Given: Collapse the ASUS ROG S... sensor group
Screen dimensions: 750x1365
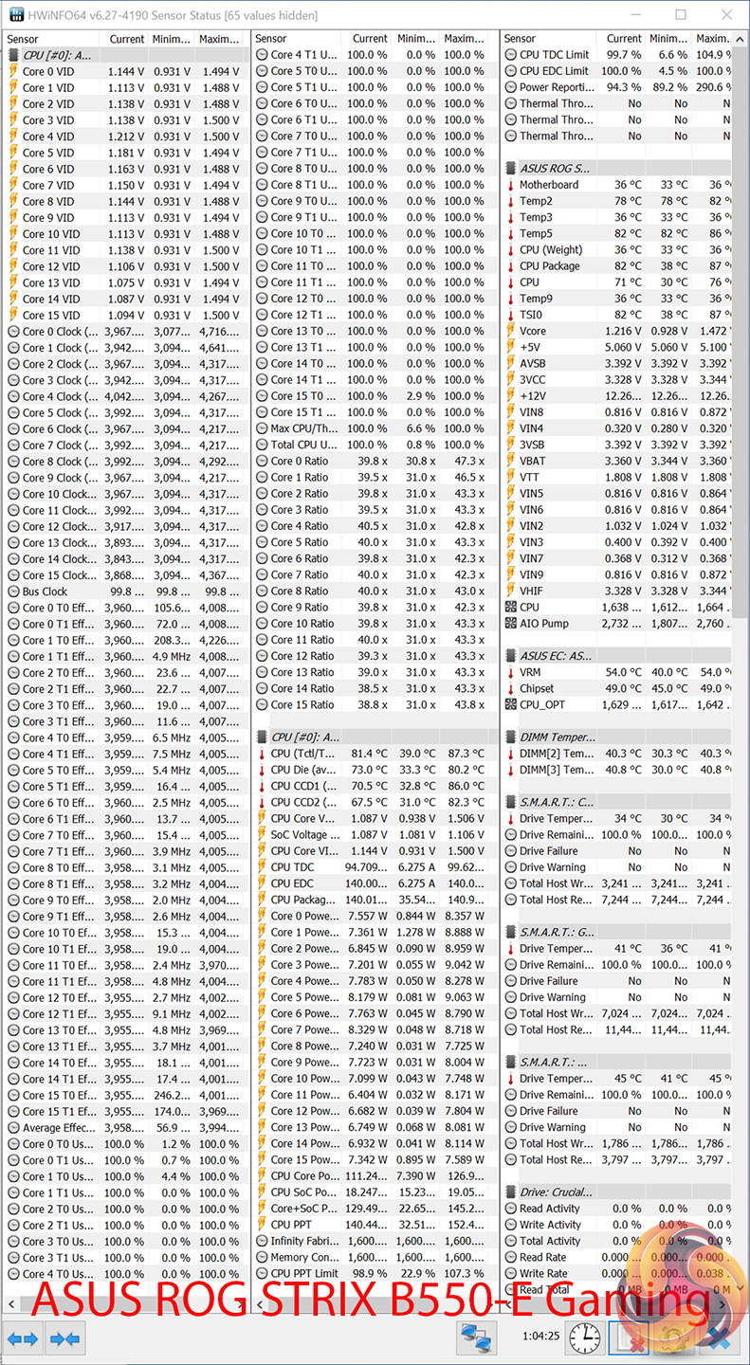Looking at the screenshot, I should tap(510, 169).
